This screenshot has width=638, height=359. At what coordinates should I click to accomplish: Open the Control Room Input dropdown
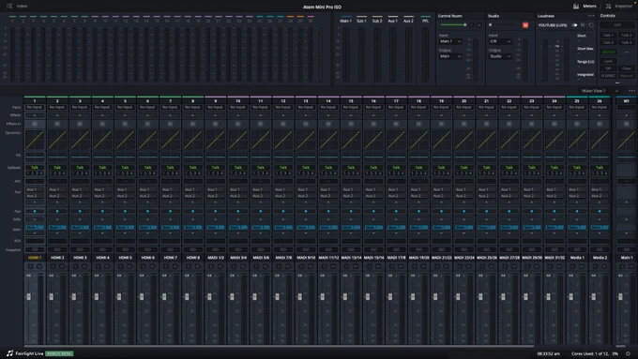pyautogui.click(x=450, y=41)
